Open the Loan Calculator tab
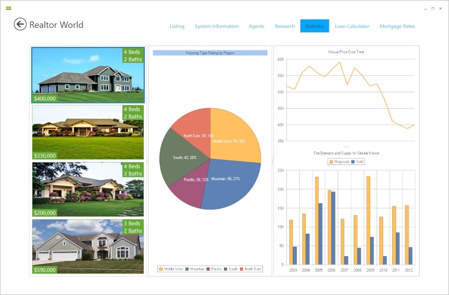449x295 pixels. (x=352, y=26)
